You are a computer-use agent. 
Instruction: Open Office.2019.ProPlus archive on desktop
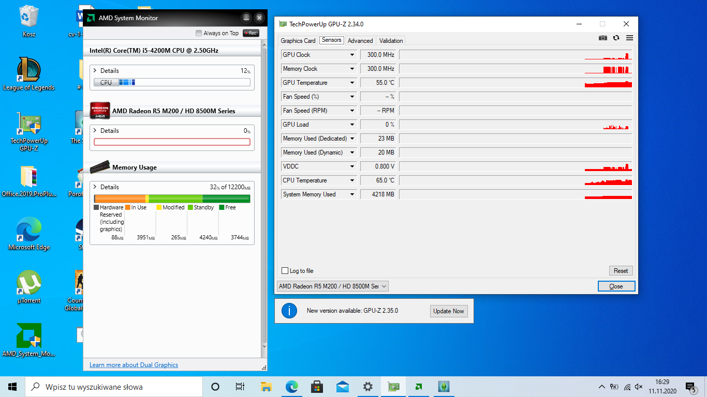pyautogui.click(x=29, y=181)
